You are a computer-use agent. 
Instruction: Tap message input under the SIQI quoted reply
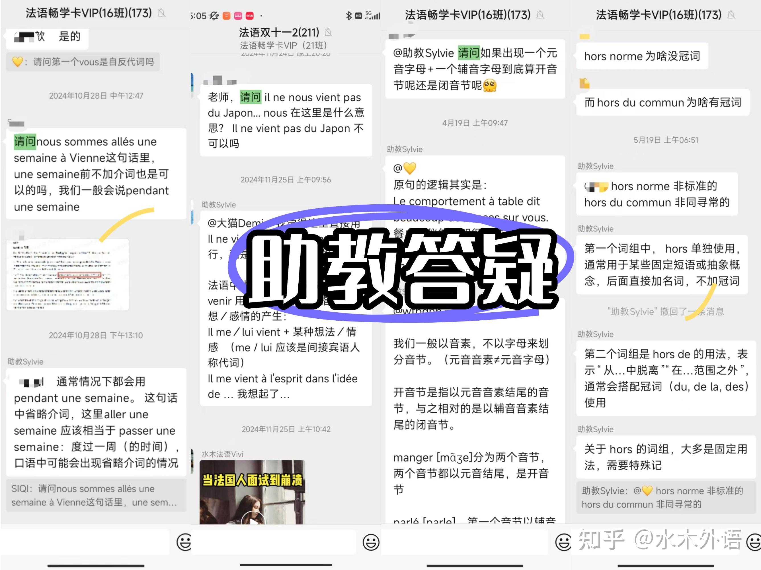pyautogui.click(x=85, y=542)
